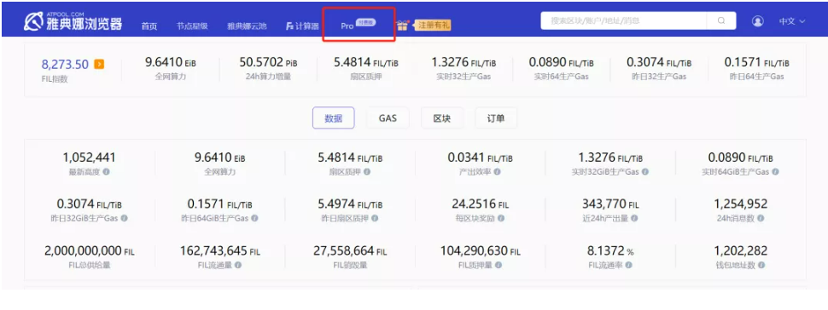Click the info icon beside 产出效率
Viewport: 828px width, 310px height.
tap(497, 172)
